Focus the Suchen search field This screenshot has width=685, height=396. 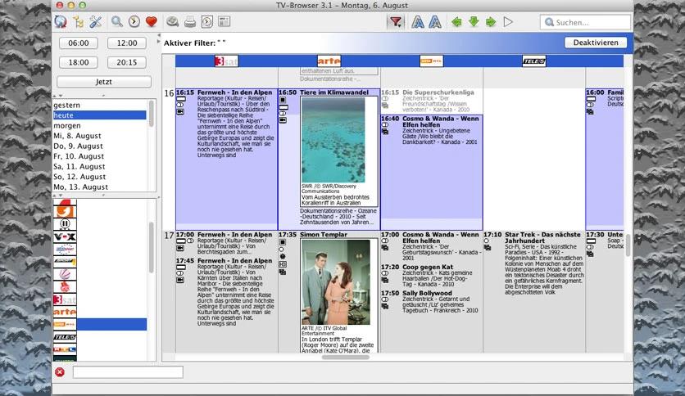click(x=586, y=22)
